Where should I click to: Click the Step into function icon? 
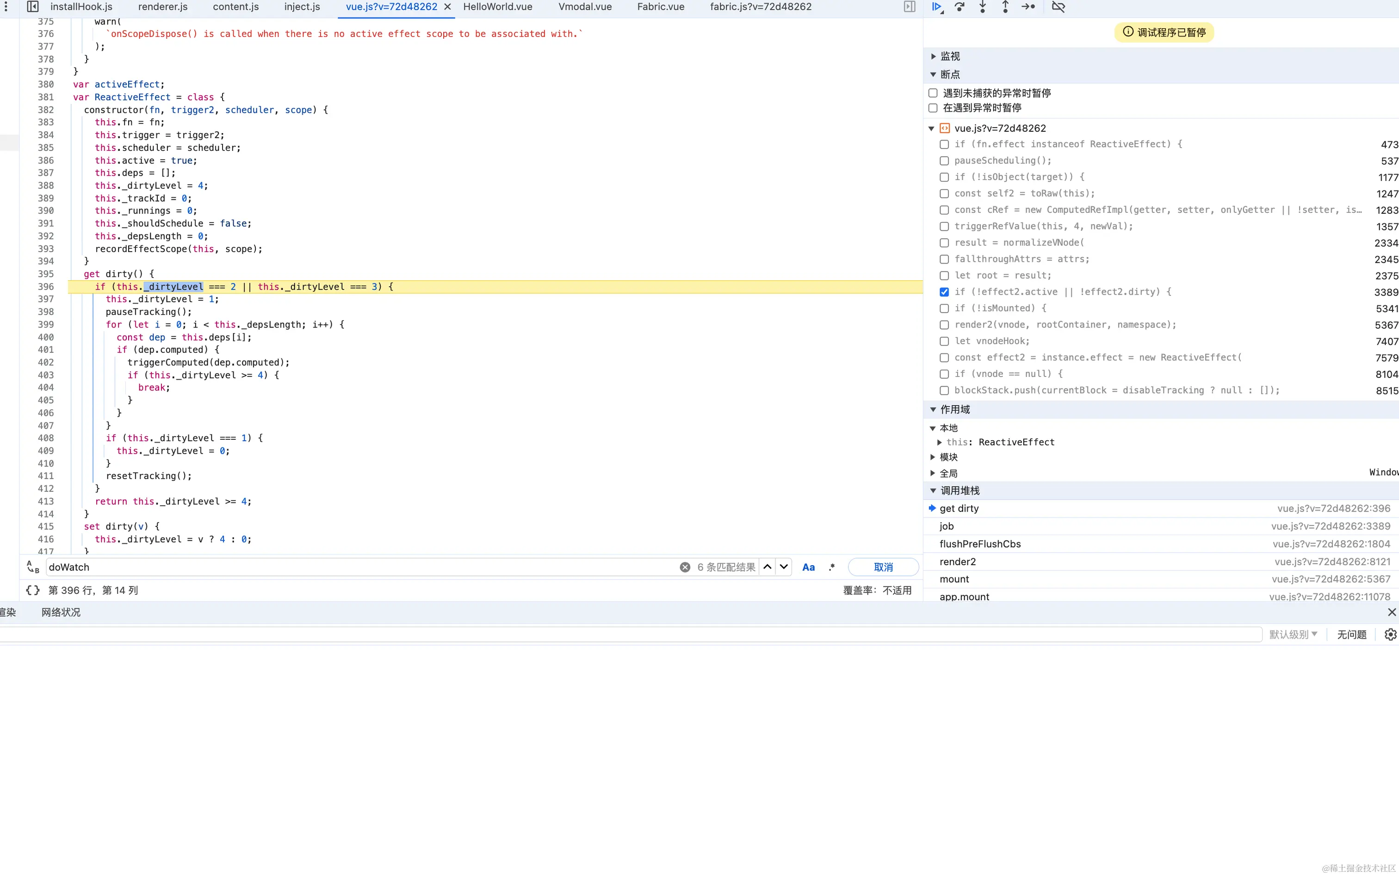point(982,7)
